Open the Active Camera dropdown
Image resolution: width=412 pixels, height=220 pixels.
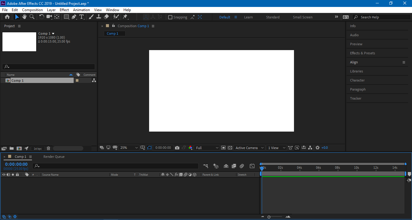pos(250,148)
